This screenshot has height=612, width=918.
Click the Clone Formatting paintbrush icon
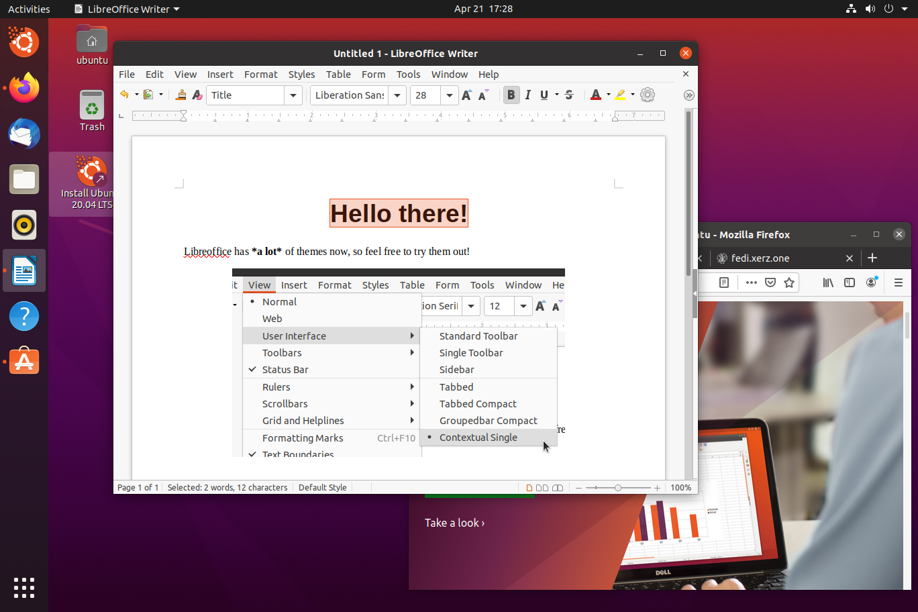181,95
